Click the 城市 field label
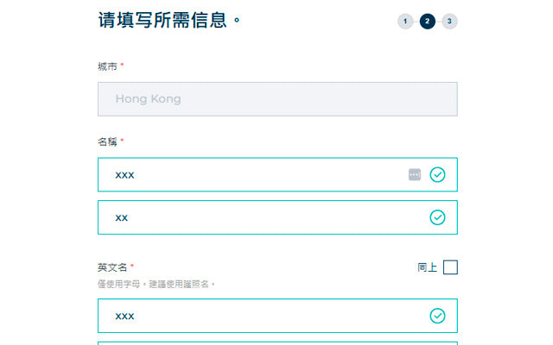The height and width of the screenshot is (345, 553). [107, 66]
